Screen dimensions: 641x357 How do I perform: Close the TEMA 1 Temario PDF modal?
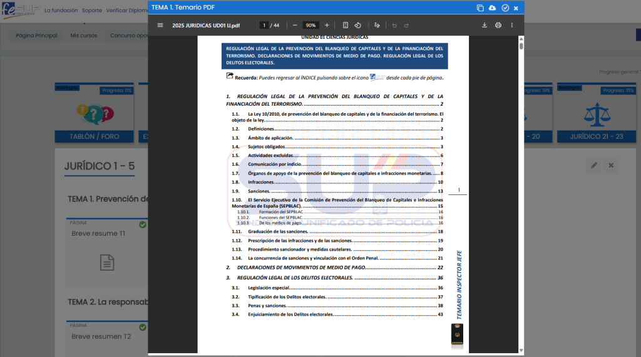pos(516,8)
